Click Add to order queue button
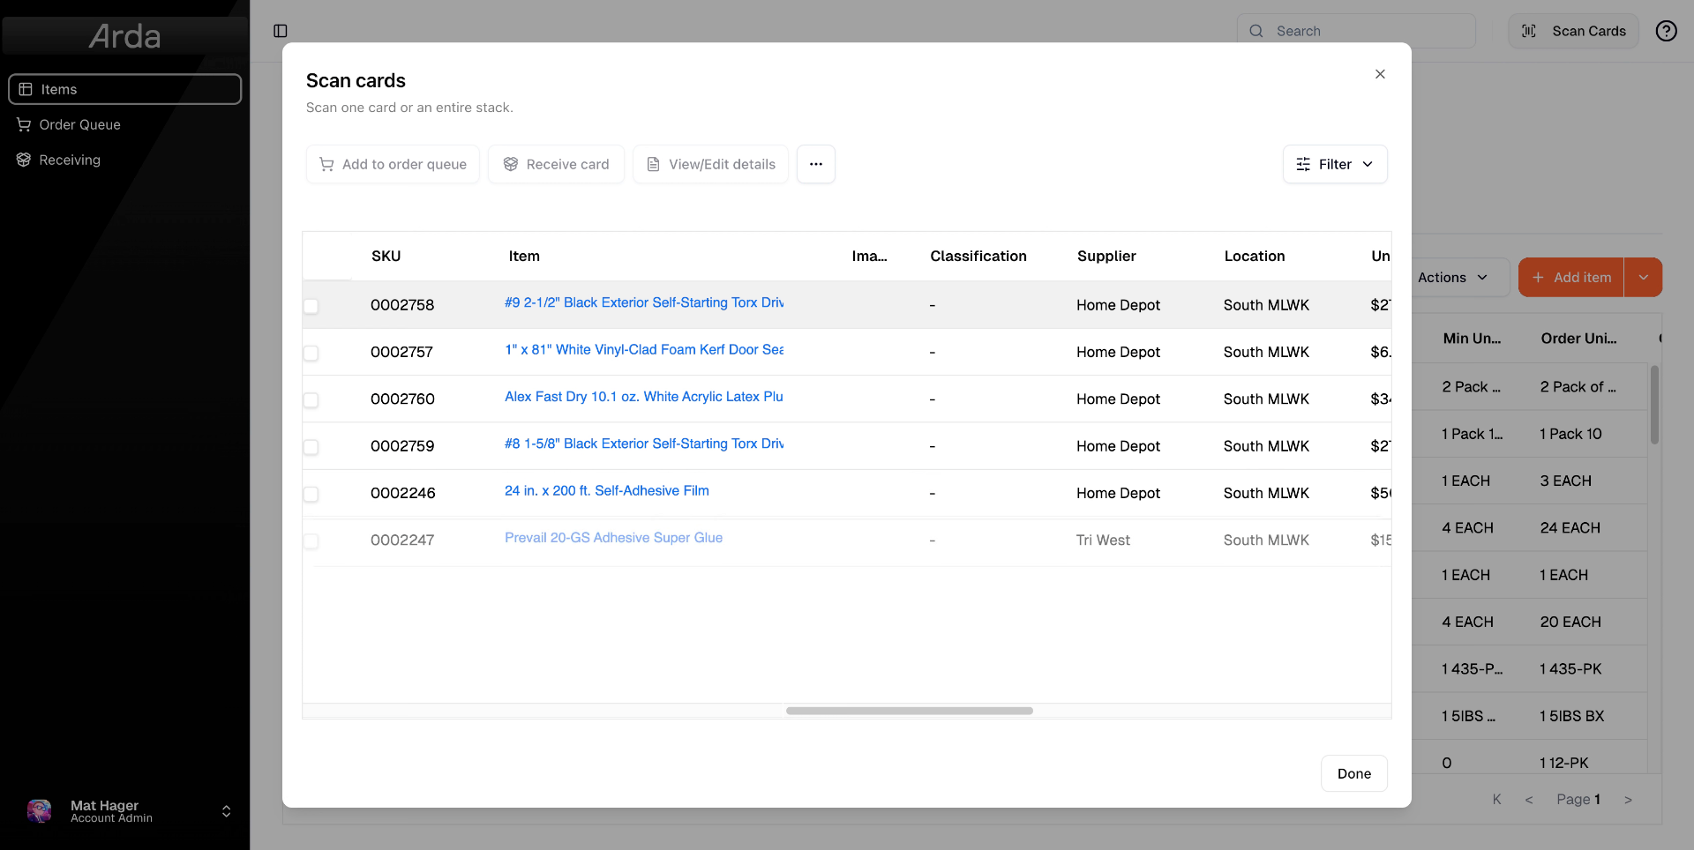The width and height of the screenshot is (1694, 850). [x=393, y=164]
